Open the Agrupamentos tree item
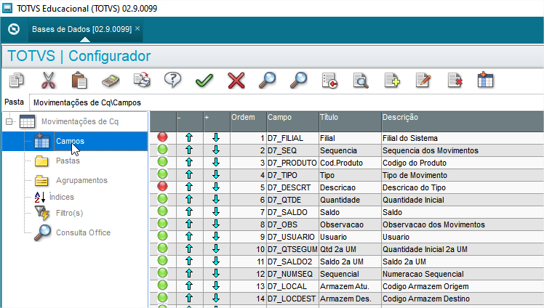This screenshot has width=544, height=308. pos(81,180)
